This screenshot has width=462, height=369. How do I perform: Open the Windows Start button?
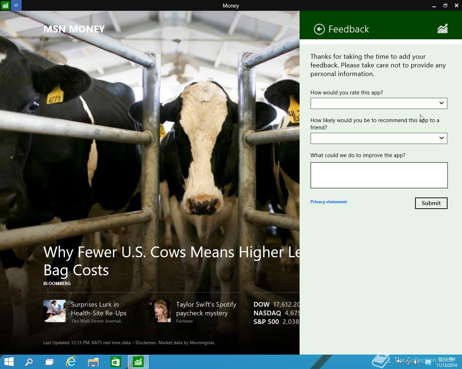pos(9,362)
